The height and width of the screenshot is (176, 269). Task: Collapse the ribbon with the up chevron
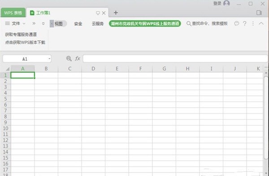(261, 23)
